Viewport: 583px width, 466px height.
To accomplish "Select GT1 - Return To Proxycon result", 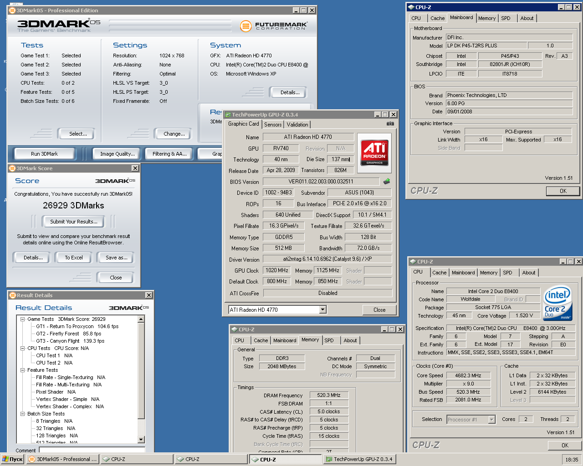I will pyautogui.click(x=77, y=326).
